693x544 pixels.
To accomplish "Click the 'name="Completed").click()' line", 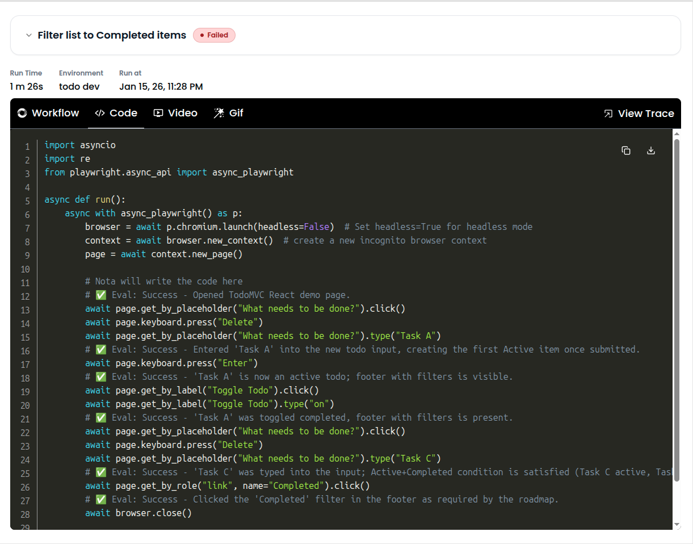I will [228, 486].
